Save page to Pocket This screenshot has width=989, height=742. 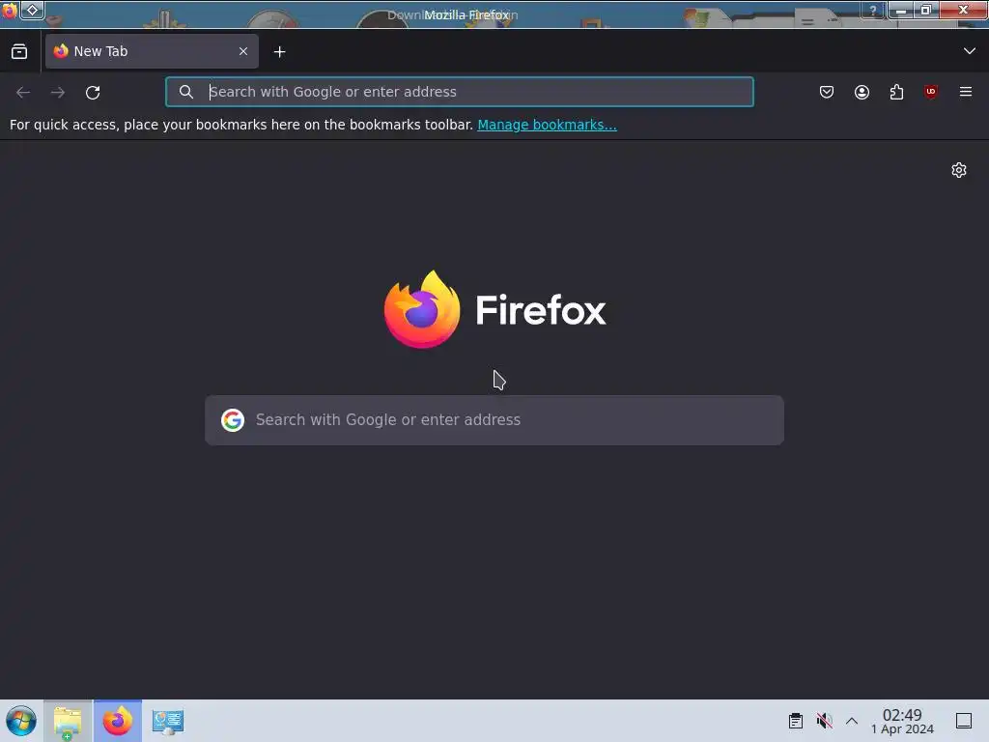tap(827, 92)
